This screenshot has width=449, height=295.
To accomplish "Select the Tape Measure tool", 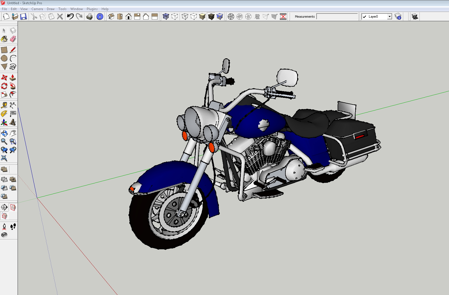I will [x=4, y=105].
